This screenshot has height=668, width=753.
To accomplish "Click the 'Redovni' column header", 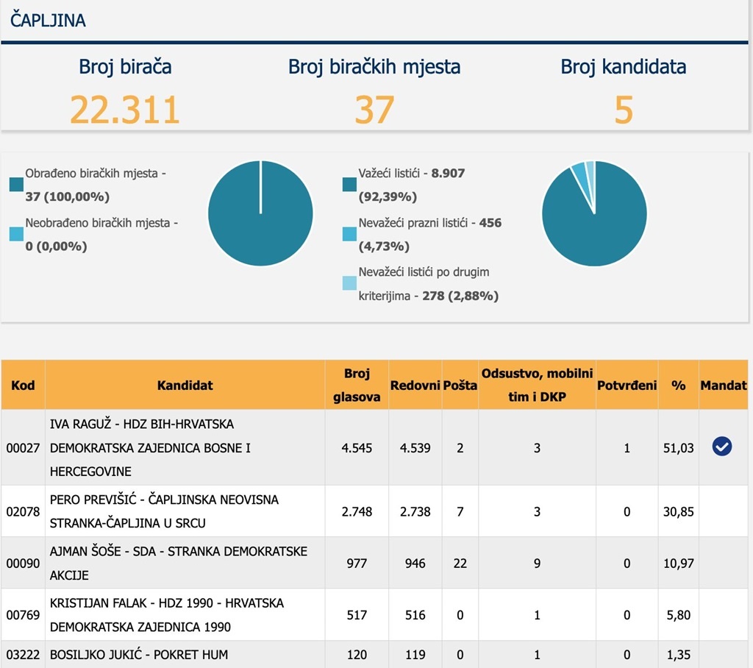I will point(415,385).
